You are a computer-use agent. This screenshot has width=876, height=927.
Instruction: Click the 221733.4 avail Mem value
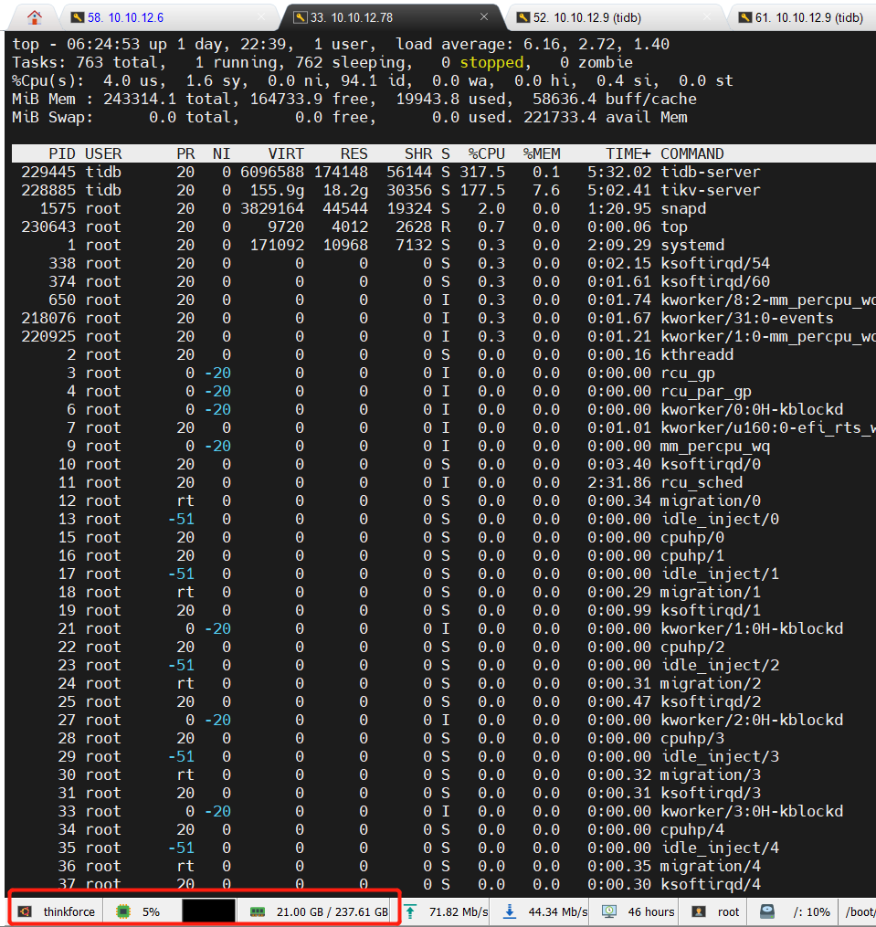560,118
